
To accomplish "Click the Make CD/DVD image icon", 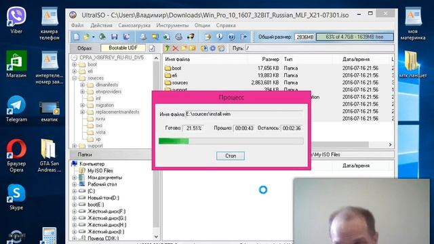I will 143,37.
